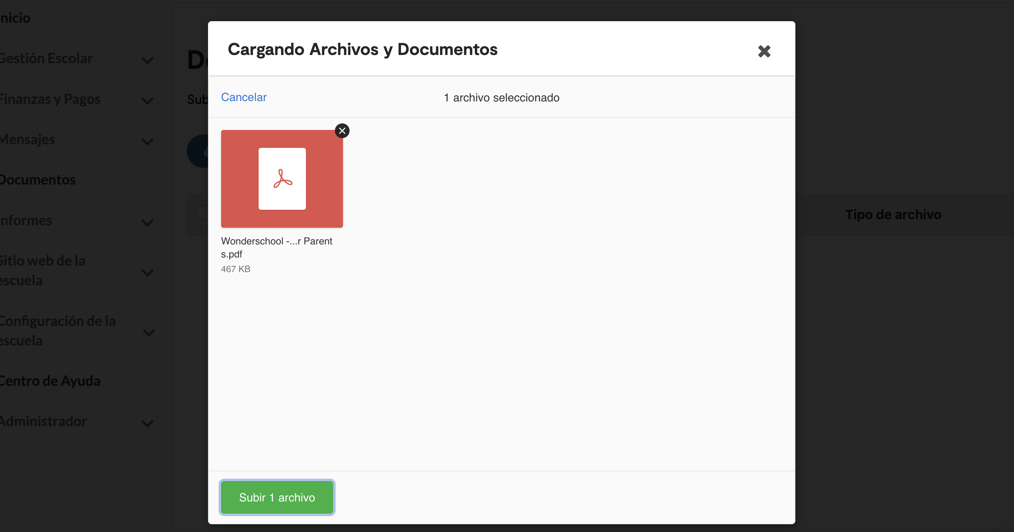Expand the Administrador sidebar chevron

tap(147, 424)
